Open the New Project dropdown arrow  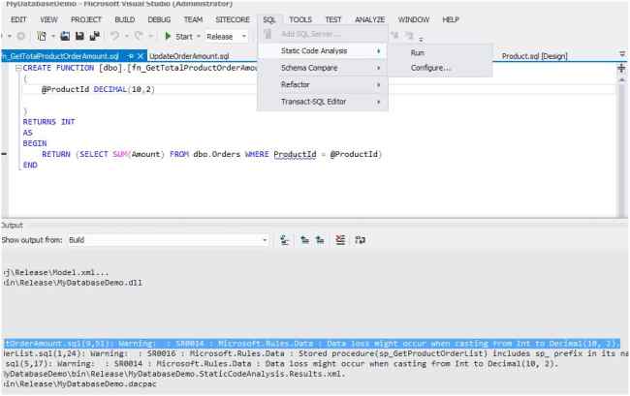(52, 37)
